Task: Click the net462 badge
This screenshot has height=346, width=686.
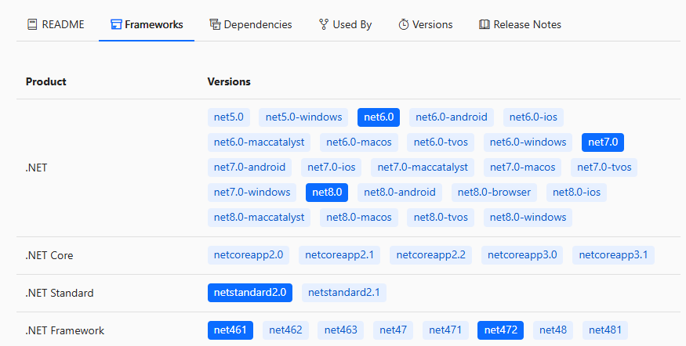Action: point(285,330)
